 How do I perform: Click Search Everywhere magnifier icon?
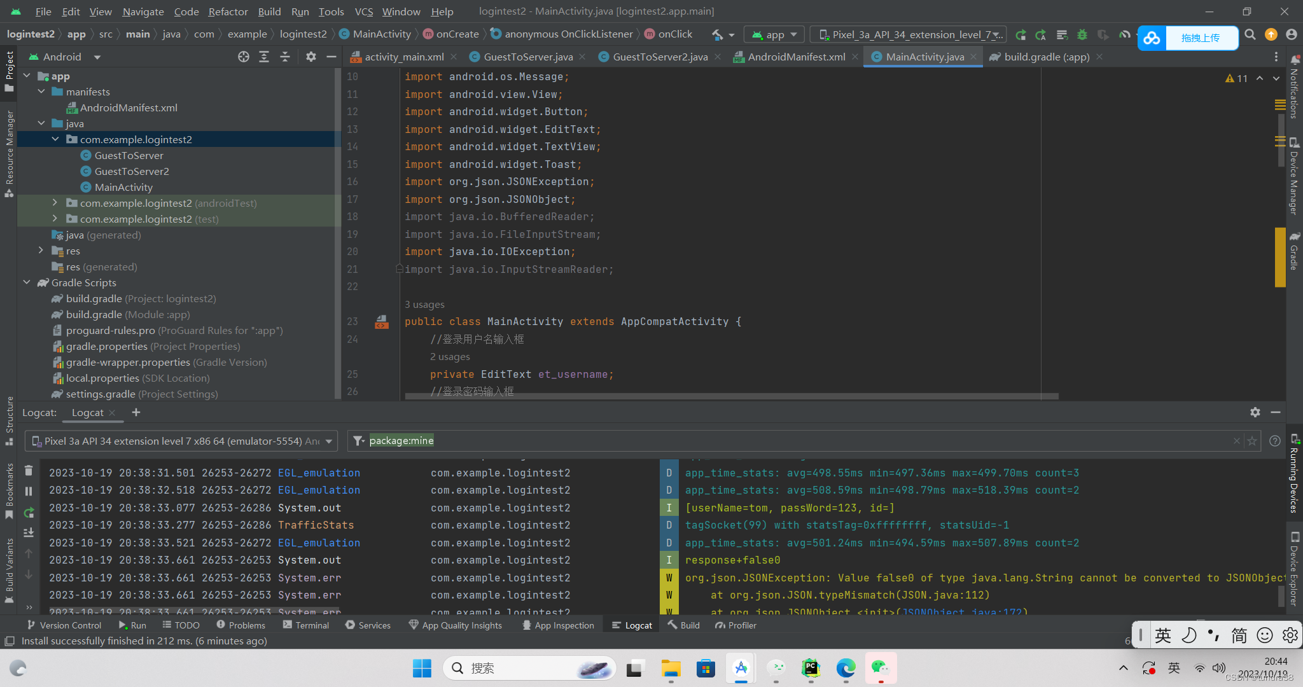click(1250, 34)
